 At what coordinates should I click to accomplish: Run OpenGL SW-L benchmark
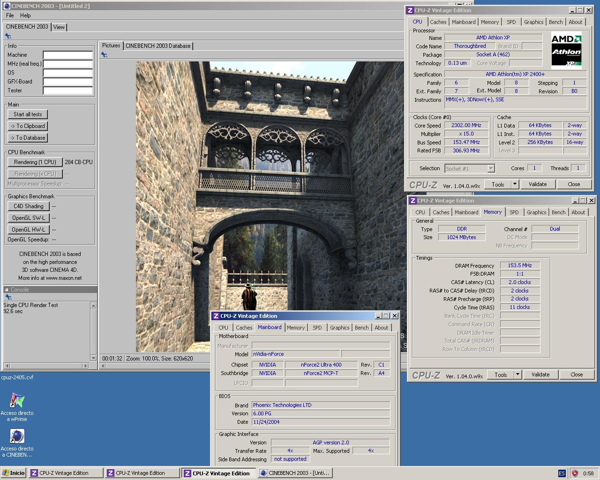point(28,218)
